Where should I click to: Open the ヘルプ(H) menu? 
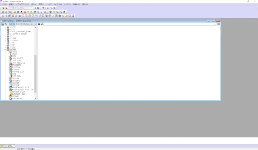67,4
